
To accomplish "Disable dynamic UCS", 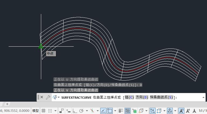I will click(x=152, y=110).
